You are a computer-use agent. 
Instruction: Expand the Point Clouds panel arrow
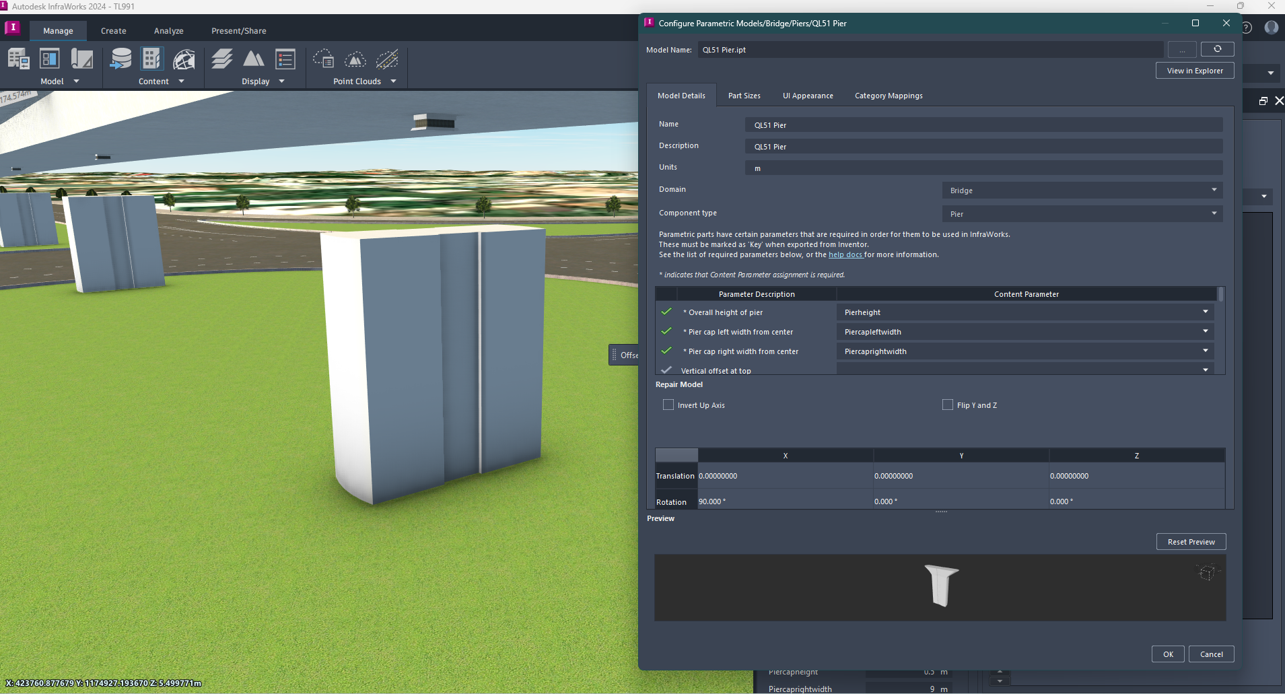(x=394, y=81)
